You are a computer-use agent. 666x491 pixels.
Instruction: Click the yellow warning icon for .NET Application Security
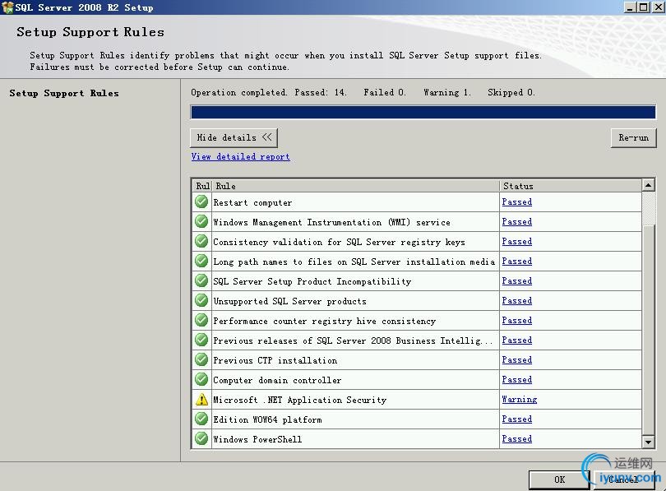tap(201, 399)
